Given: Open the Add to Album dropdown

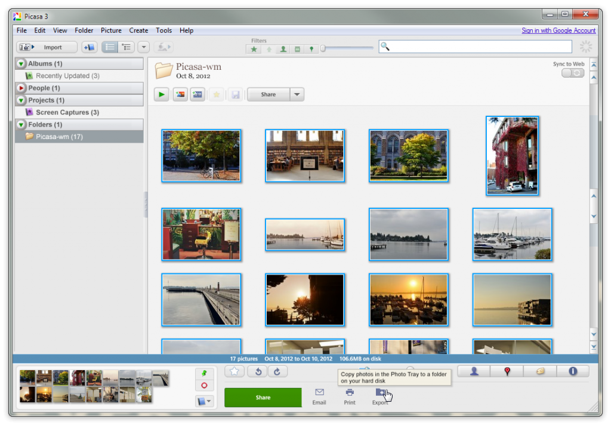Looking at the screenshot, I should 204,401.
